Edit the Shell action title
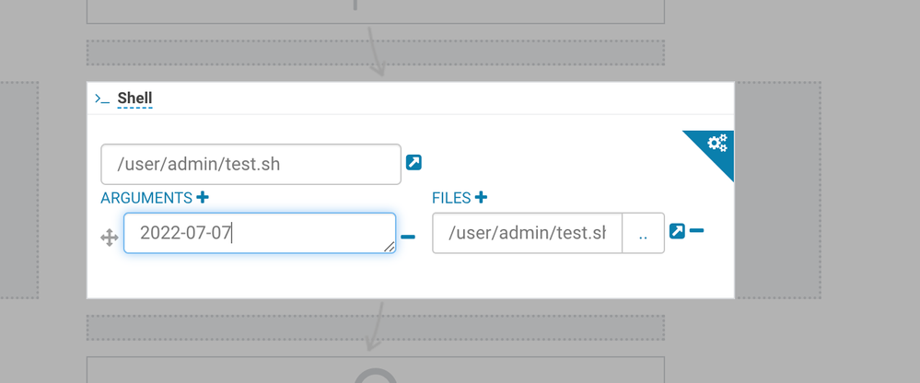The height and width of the screenshot is (383, 920). coord(135,98)
